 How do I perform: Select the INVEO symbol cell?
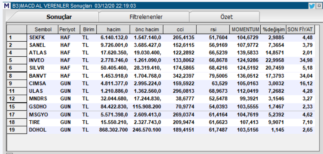tap(36, 60)
